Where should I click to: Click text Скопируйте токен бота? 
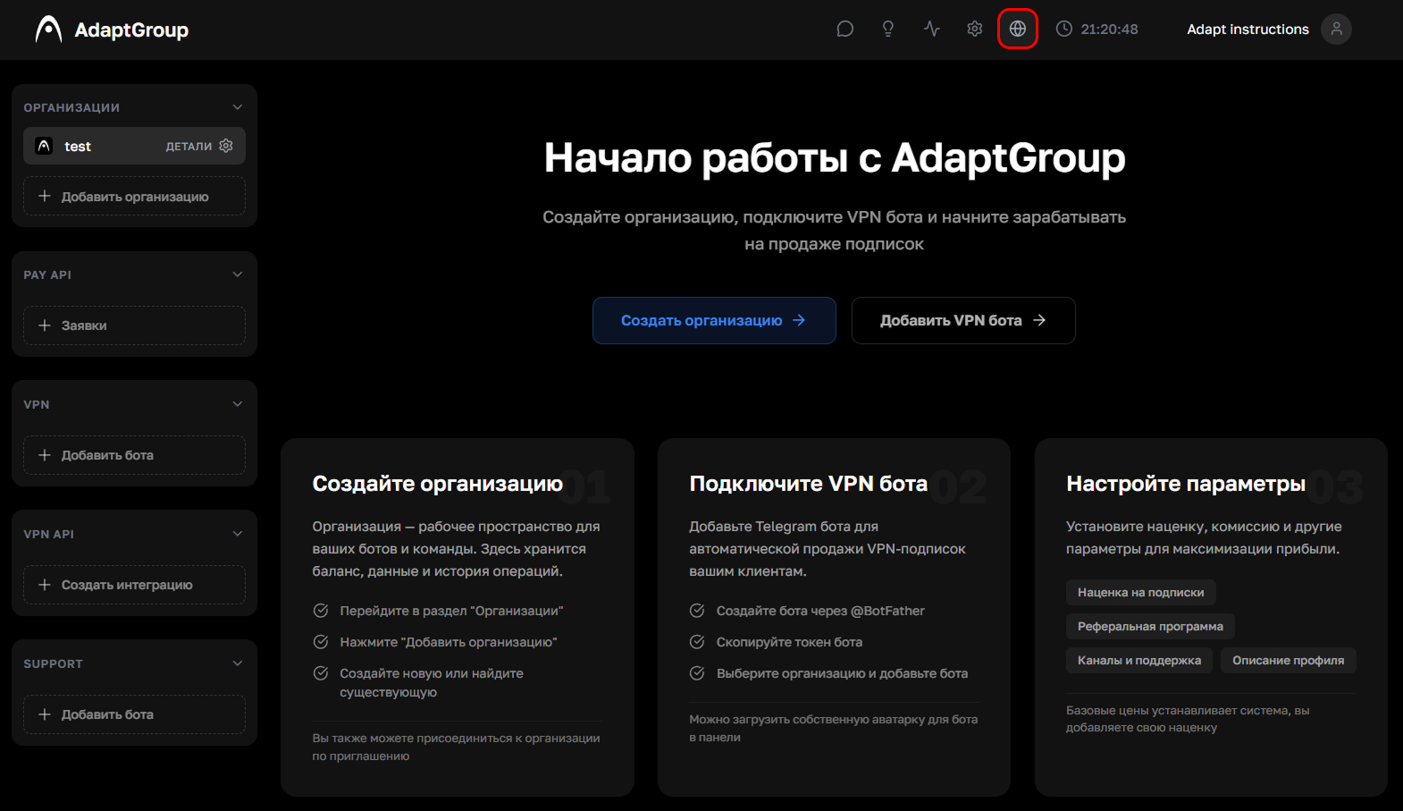click(x=789, y=642)
